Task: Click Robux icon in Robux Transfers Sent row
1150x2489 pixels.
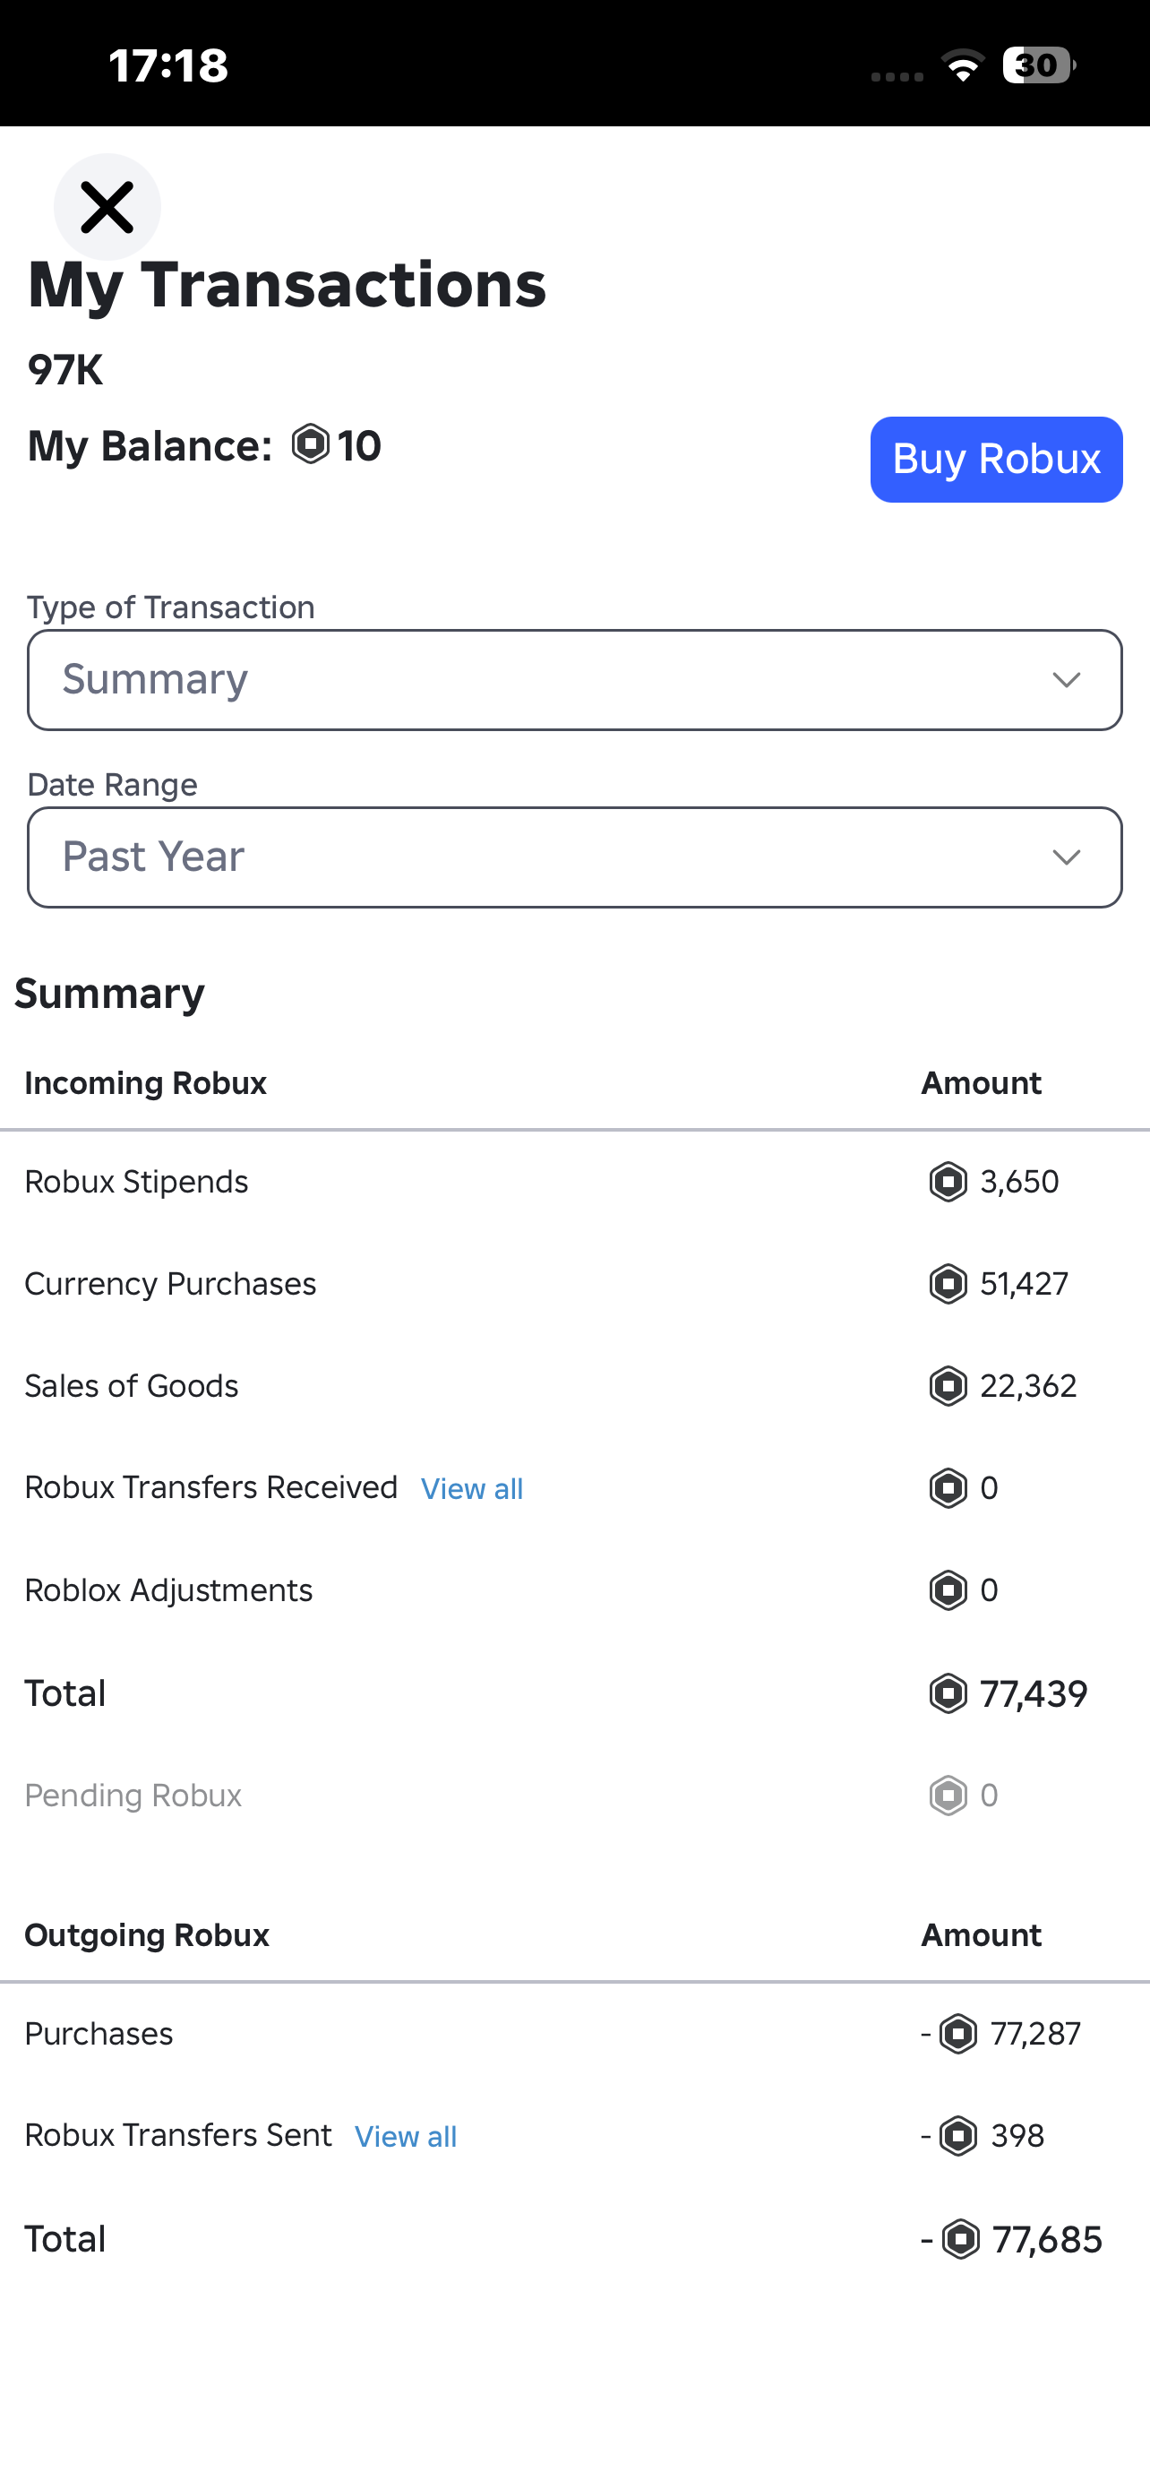Action: click(x=959, y=2135)
